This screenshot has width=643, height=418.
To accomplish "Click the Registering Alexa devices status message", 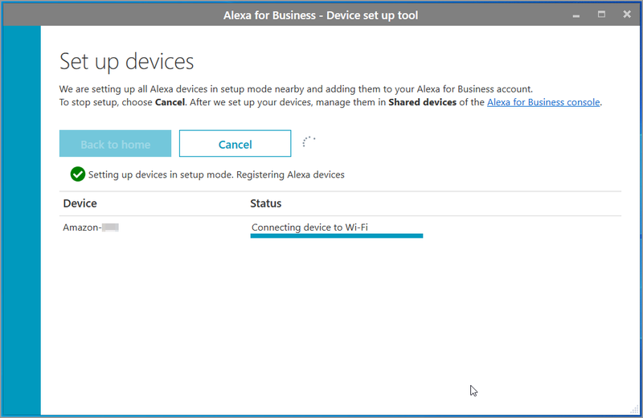I will coord(216,174).
